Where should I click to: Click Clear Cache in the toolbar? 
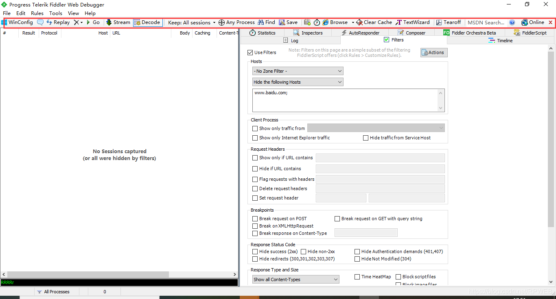[x=374, y=22]
